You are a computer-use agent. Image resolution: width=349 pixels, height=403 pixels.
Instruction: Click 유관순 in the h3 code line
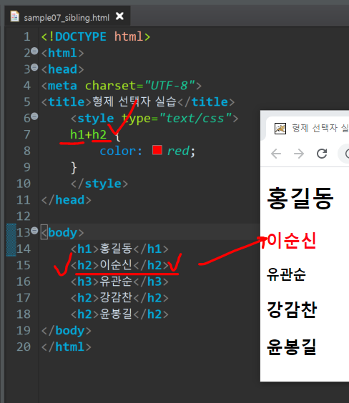(116, 282)
